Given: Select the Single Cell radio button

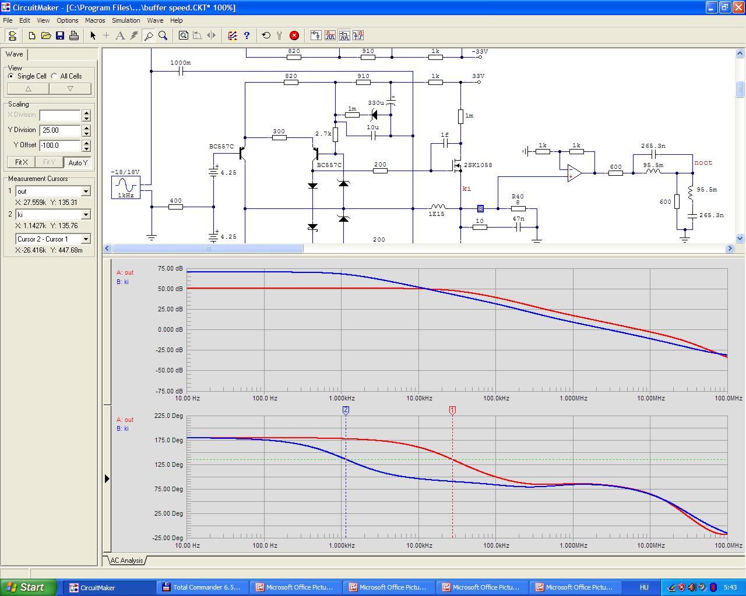Looking at the screenshot, I should click(x=11, y=76).
